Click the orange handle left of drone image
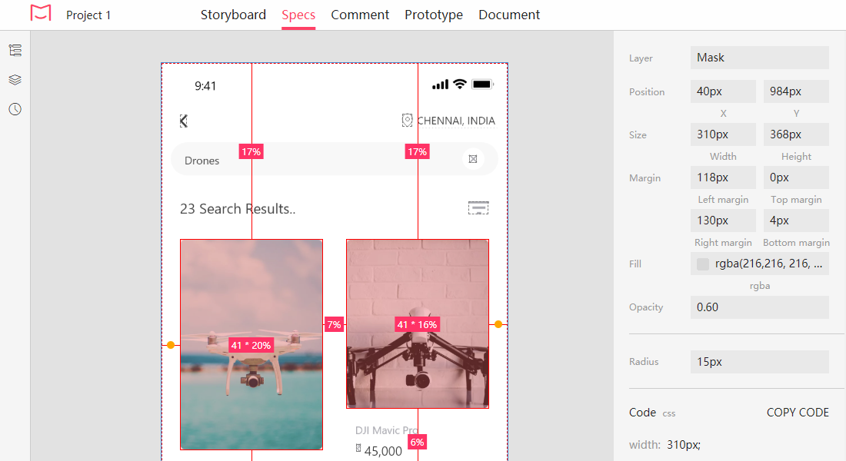 pos(171,345)
